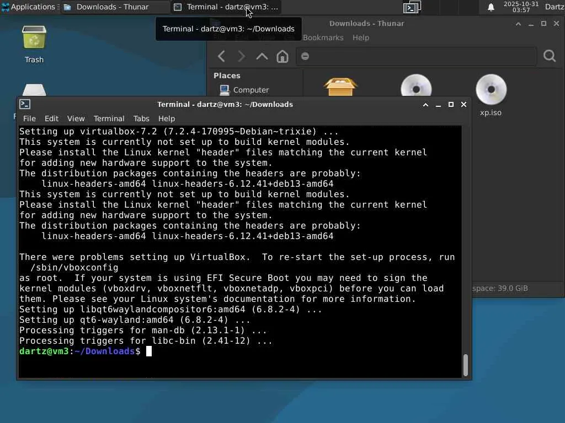Screen dimensions: 565x423
Task: Click the Thunar location path bar
Action: [x=416, y=56]
